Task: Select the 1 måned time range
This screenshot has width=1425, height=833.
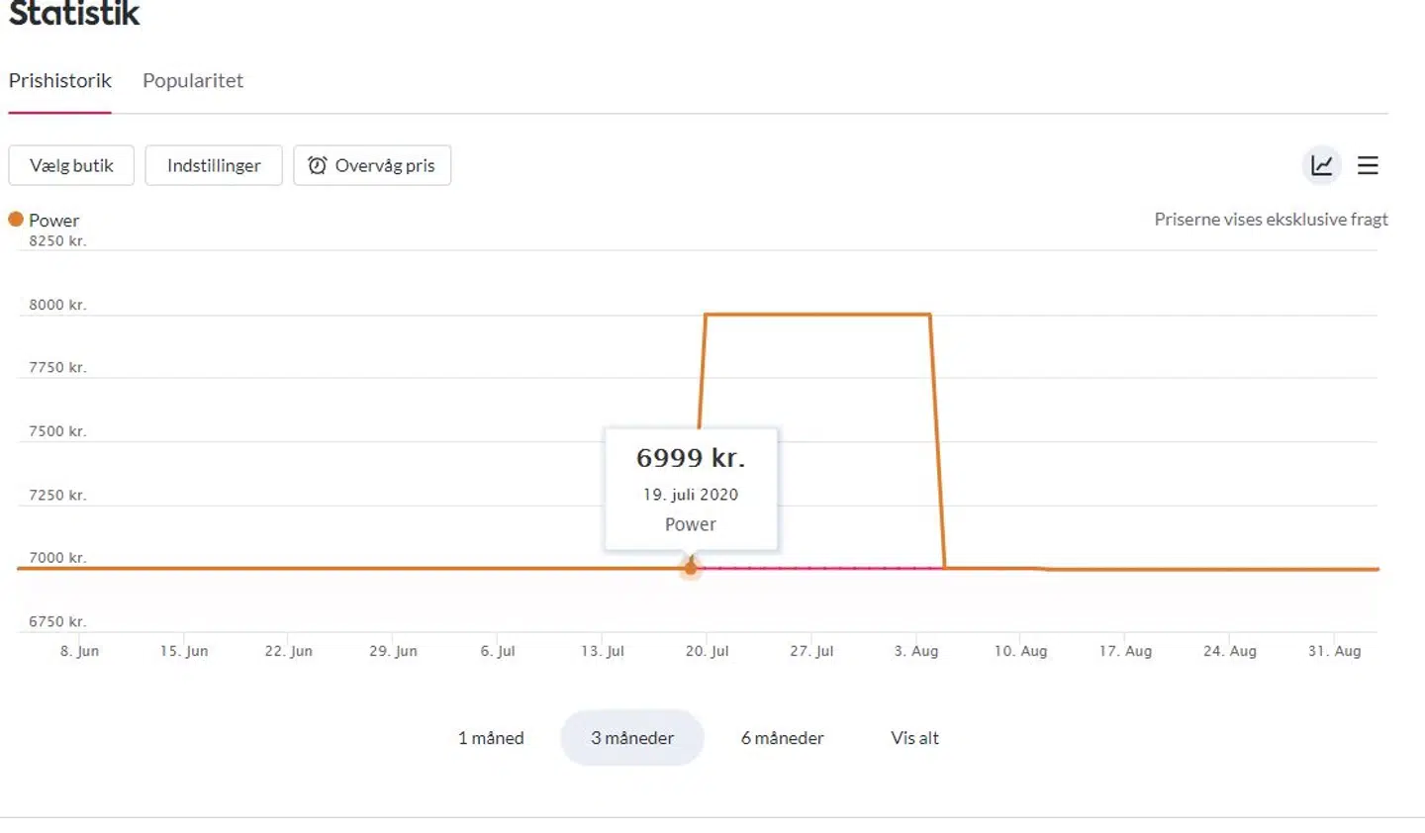Action: (x=491, y=738)
